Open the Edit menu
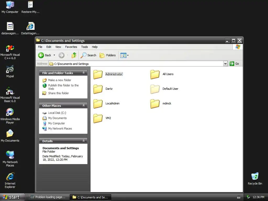The image size is (268, 201). pos(49,47)
